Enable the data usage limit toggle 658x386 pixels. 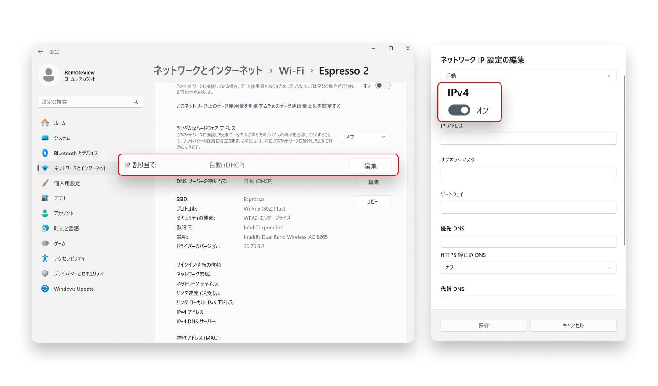click(x=382, y=86)
